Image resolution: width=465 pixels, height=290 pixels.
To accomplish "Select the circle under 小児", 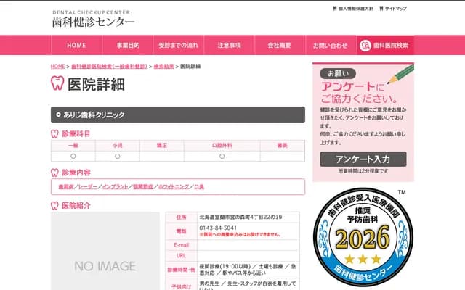I will click(117, 156).
